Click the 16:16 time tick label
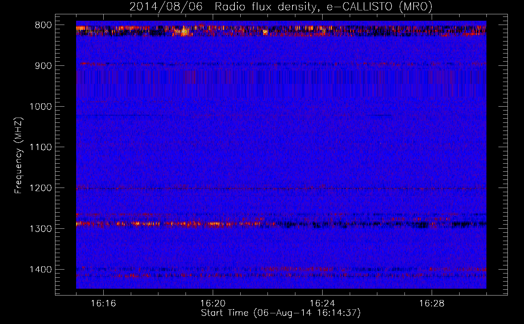The width and height of the screenshot is (524, 324). 103,304
